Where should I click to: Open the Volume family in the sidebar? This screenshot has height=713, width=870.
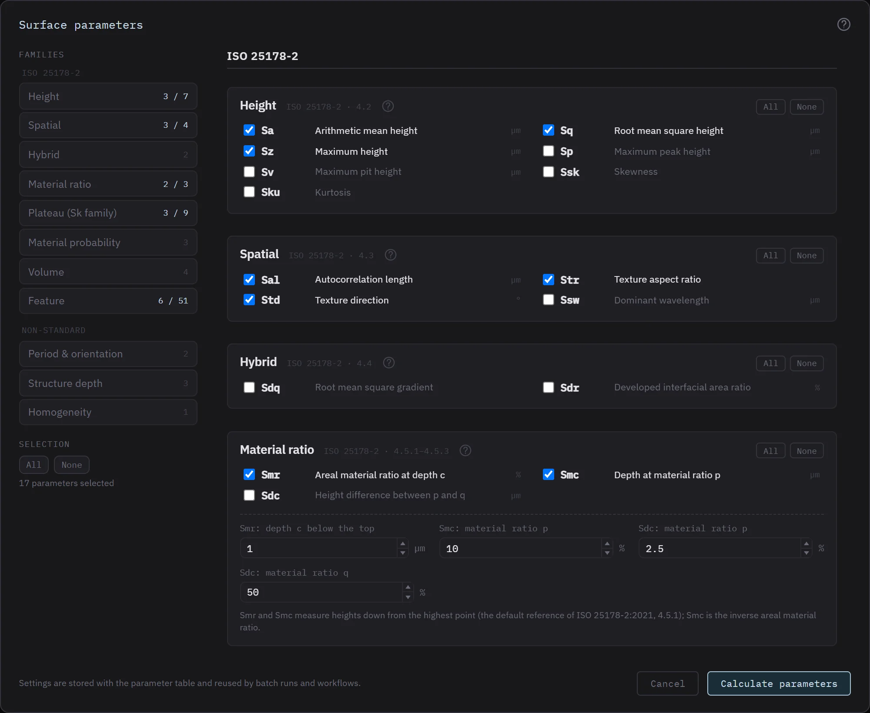coord(108,272)
